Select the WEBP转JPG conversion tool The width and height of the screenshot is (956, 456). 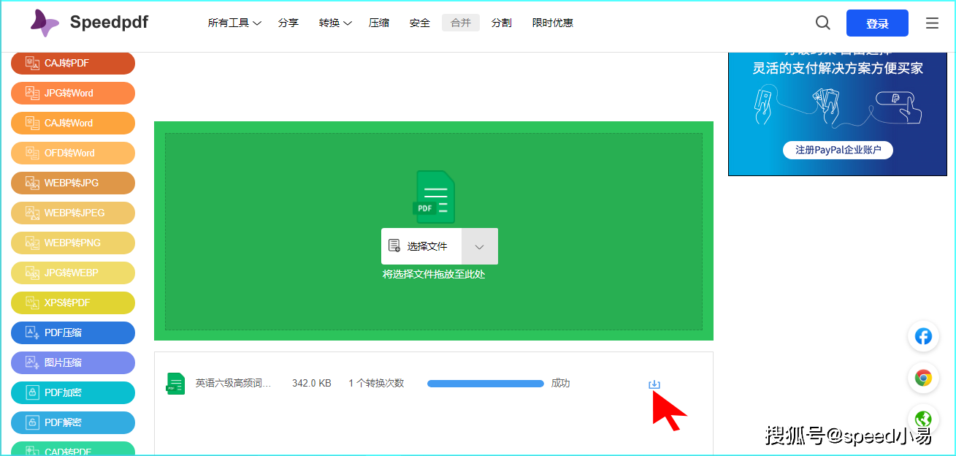click(72, 183)
